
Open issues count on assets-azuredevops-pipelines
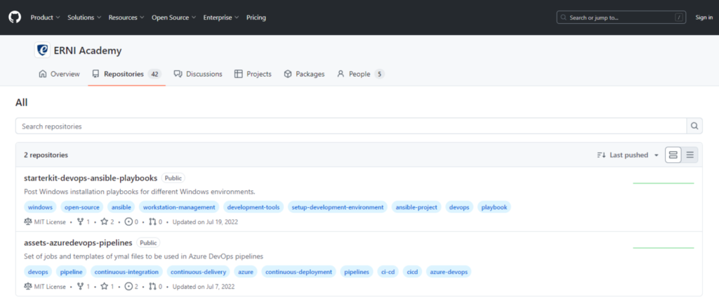click(131, 287)
